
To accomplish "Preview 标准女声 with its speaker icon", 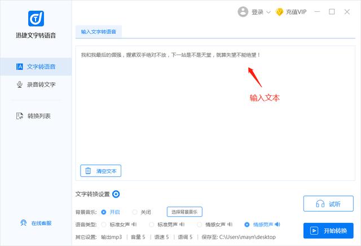I will (134, 224).
